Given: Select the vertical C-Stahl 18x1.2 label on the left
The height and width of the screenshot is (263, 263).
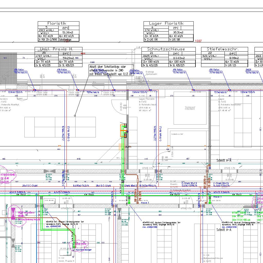Looking at the screenshot, I should coord(69,134).
